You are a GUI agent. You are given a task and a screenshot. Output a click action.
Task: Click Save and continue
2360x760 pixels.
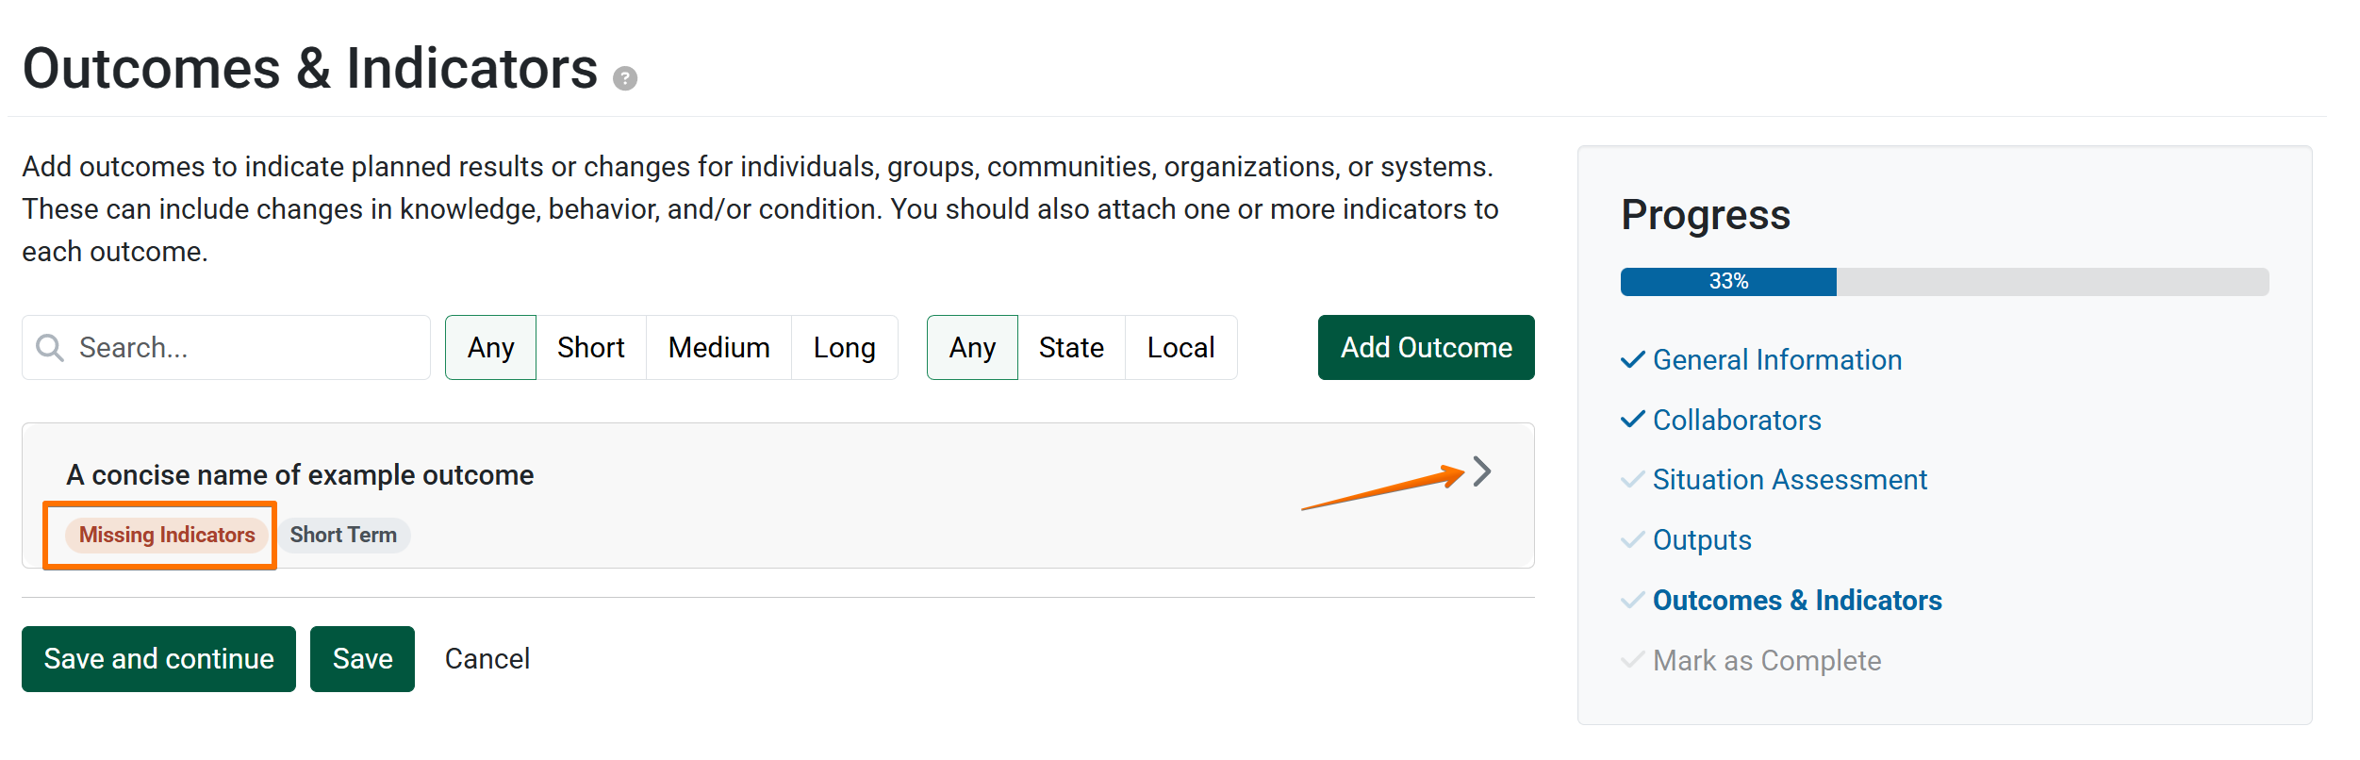158,659
